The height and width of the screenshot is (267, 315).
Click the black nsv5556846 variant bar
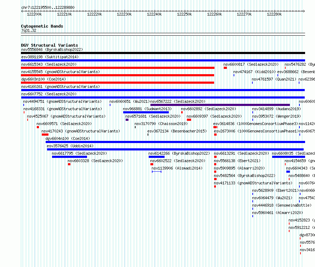point(163,53)
